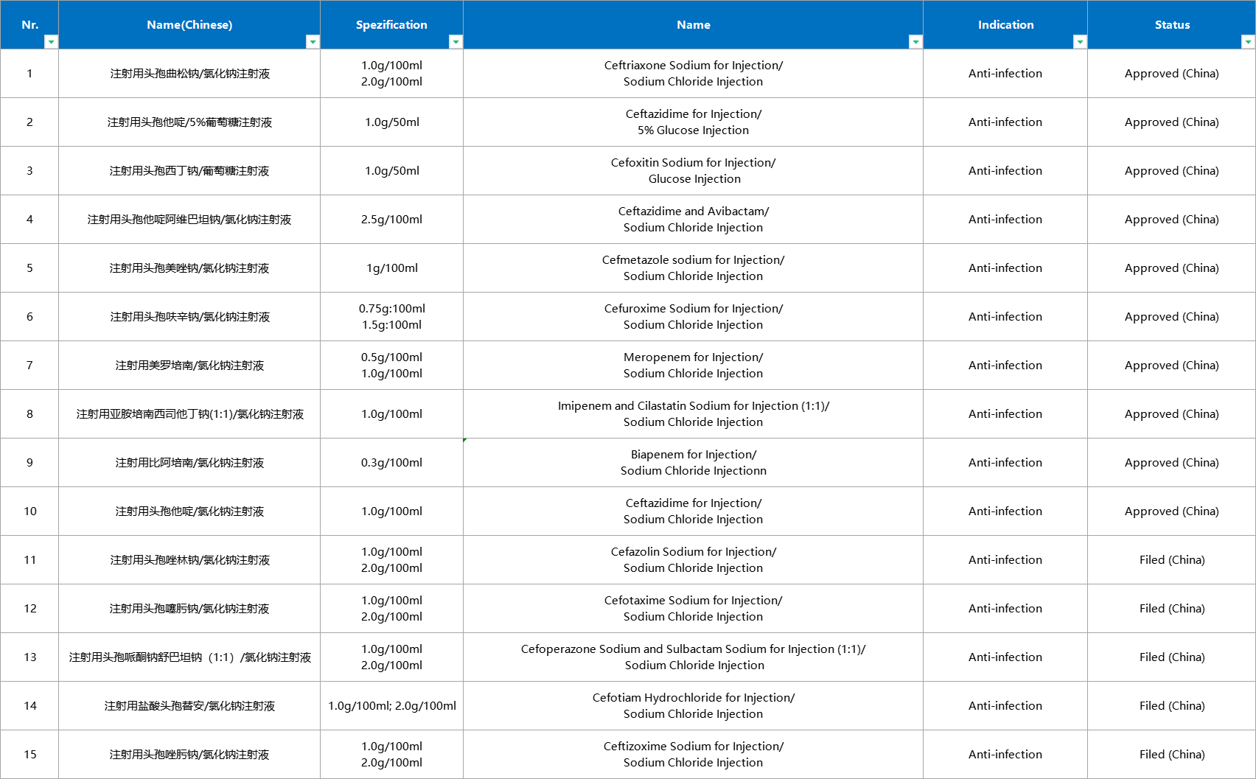Image resolution: width=1256 pixels, height=779 pixels.
Task: Open the Name(Chinese) column filter dropdown
Action: tap(313, 42)
